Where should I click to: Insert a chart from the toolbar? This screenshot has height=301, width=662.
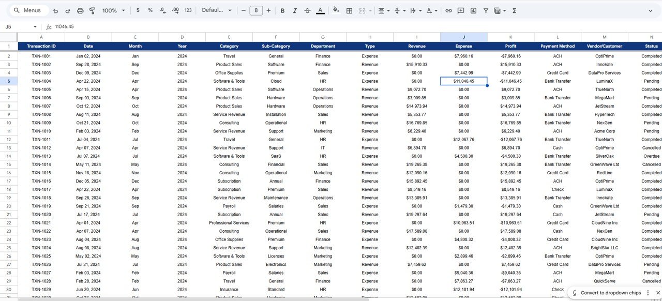473,10
